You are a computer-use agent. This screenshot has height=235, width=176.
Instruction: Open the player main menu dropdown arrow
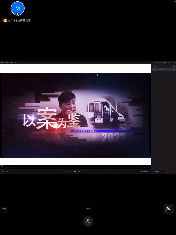[x=4, y=62]
